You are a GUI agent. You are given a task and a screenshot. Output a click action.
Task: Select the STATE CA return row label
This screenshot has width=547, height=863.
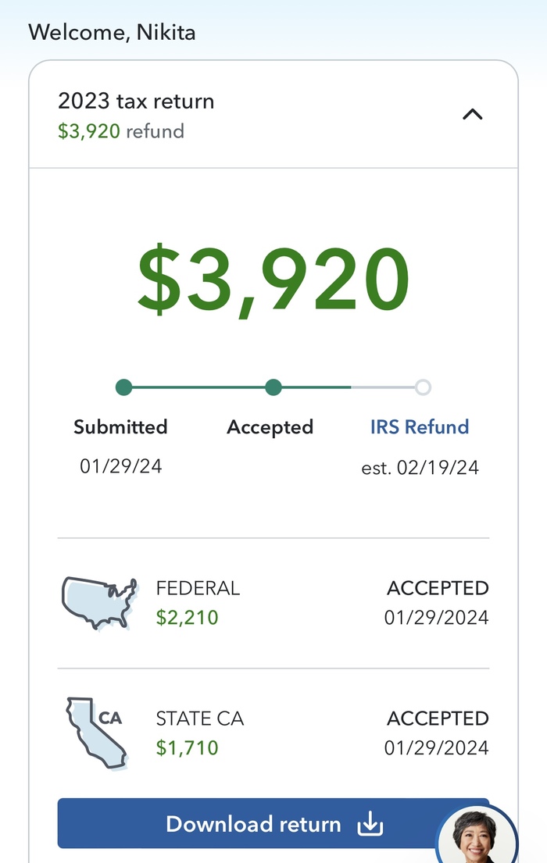[200, 719]
